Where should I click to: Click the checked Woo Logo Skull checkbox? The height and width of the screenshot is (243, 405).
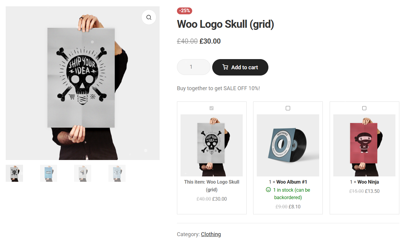[x=212, y=108]
